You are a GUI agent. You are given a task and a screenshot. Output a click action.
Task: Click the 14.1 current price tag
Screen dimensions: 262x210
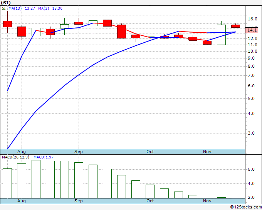[x=252, y=30]
